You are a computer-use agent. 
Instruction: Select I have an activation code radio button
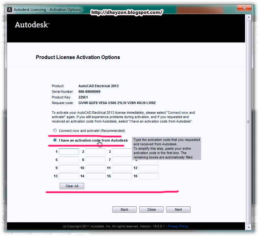tap(55, 140)
